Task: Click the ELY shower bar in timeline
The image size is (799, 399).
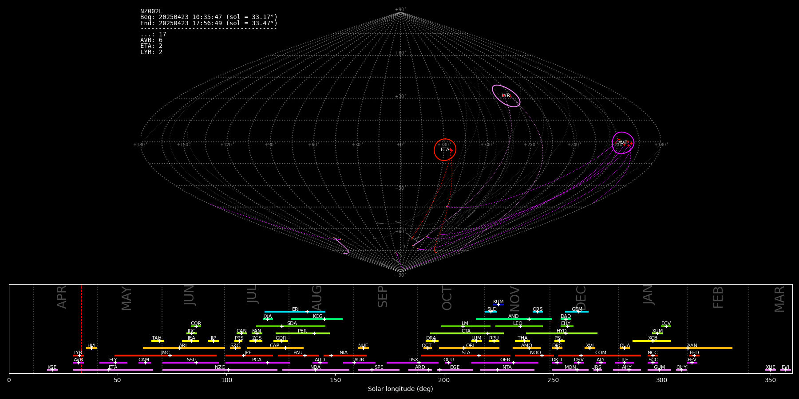Action: pyautogui.click(x=113, y=363)
